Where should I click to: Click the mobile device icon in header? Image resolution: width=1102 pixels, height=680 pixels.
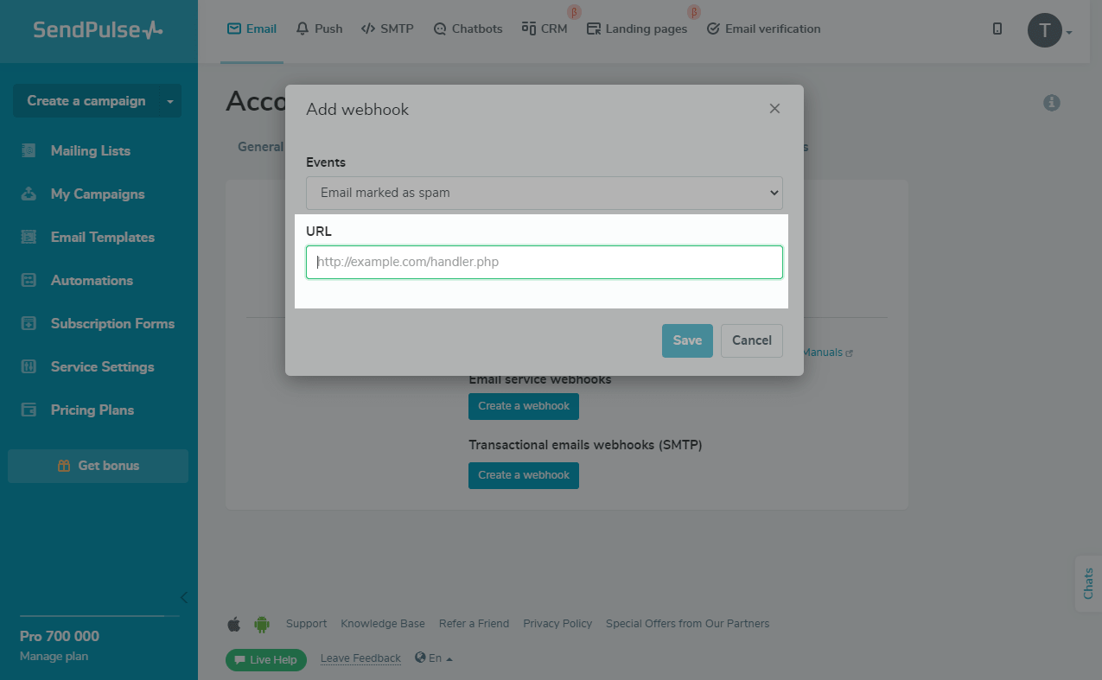click(997, 29)
